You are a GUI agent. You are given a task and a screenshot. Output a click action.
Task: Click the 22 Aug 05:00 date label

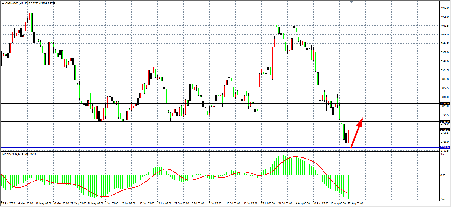tap(355, 203)
